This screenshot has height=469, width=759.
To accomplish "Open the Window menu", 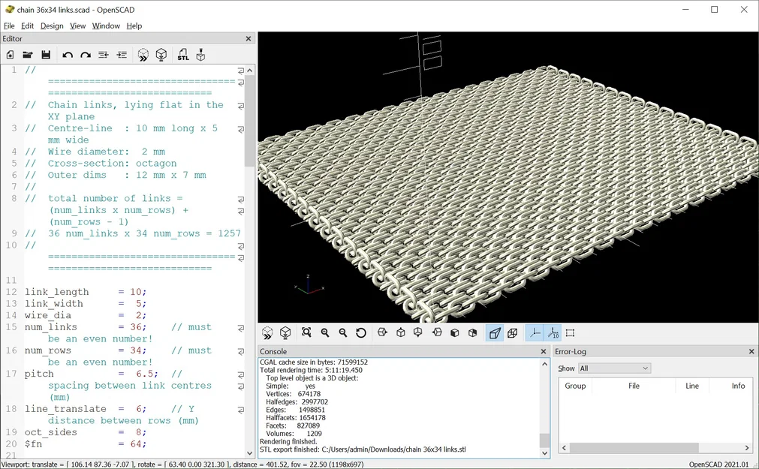I will (106, 26).
